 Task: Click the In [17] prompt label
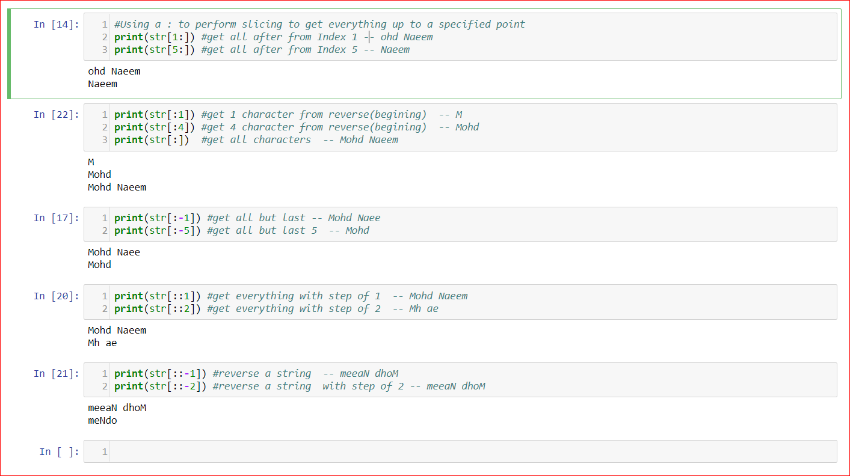[x=57, y=218]
